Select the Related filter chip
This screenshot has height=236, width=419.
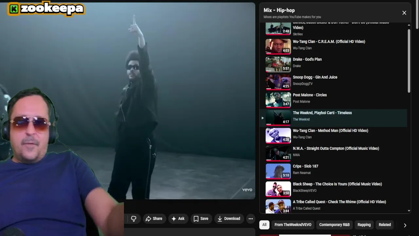tap(385, 225)
